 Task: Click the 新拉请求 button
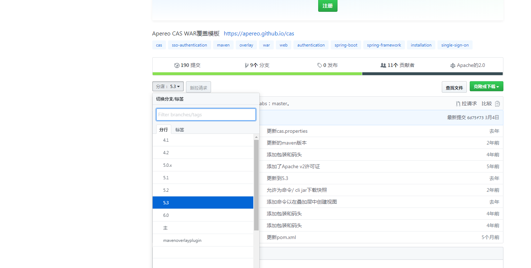pyautogui.click(x=198, y=87)
